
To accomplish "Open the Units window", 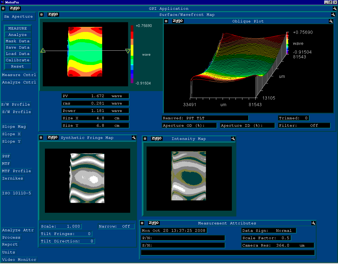I will tap(9, 252).
